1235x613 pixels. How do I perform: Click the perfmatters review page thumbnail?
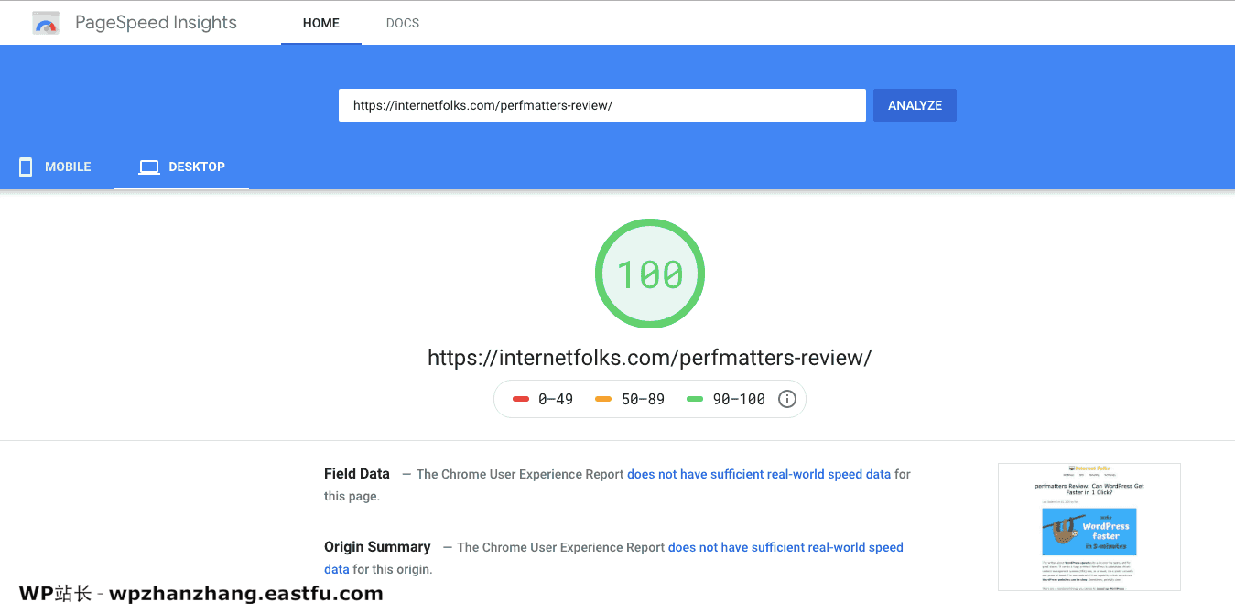pos(1089,527)
